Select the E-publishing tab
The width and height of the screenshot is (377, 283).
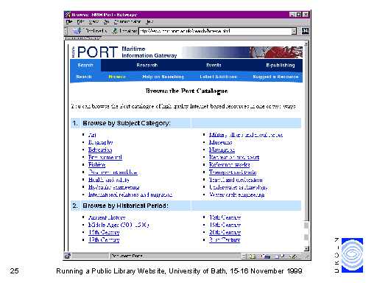[x=281, y=65]
